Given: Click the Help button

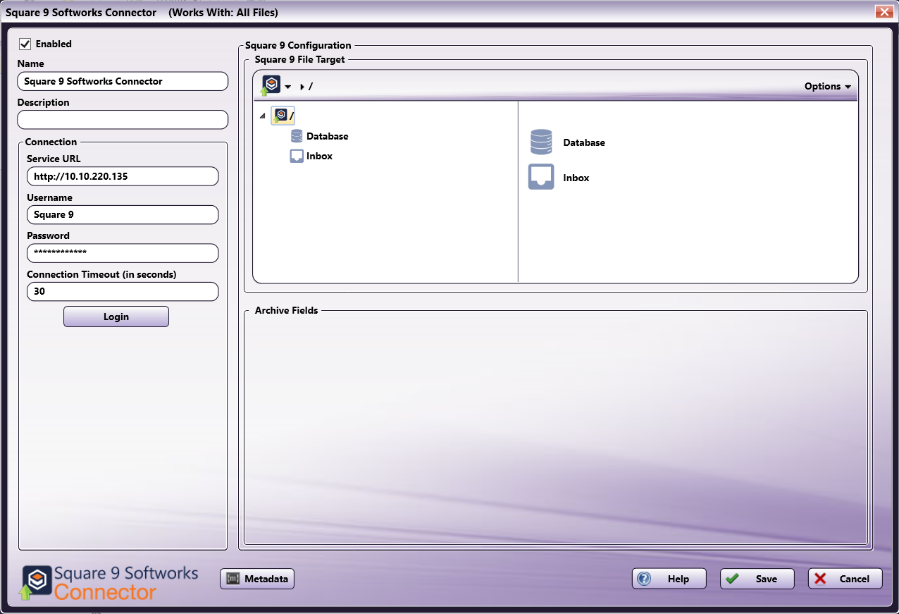Looking at the screenshot, I should tap(669, 579).
